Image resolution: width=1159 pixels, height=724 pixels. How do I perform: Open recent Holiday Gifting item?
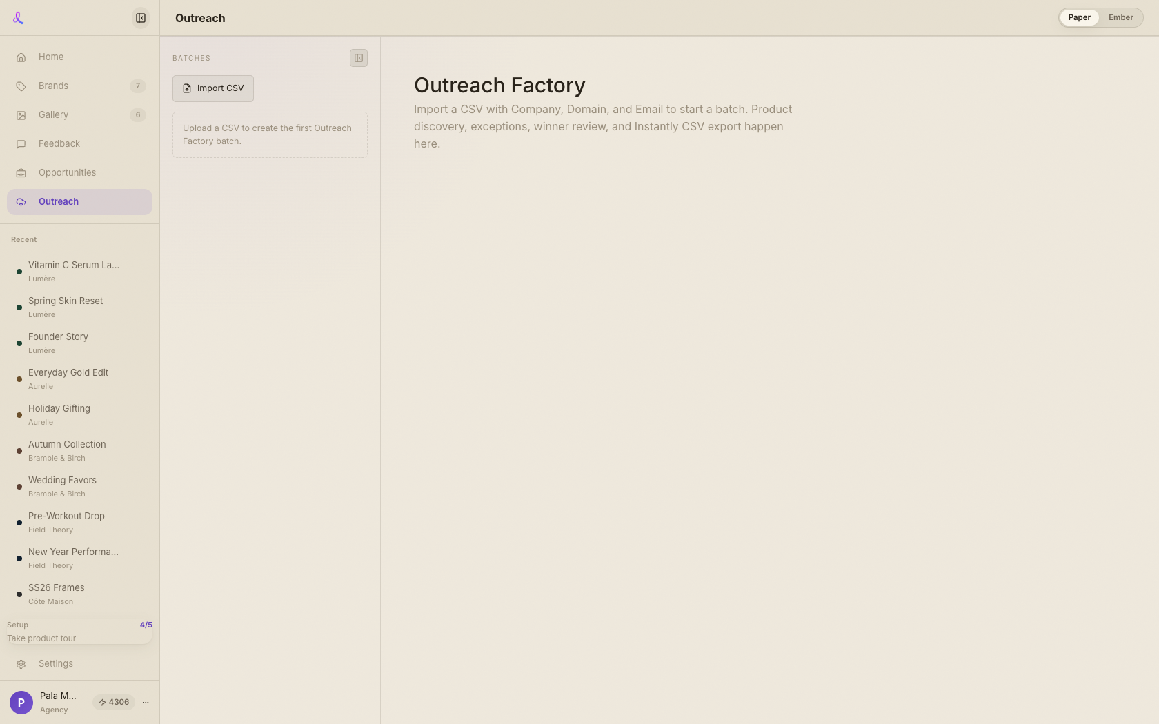[79, 415]
